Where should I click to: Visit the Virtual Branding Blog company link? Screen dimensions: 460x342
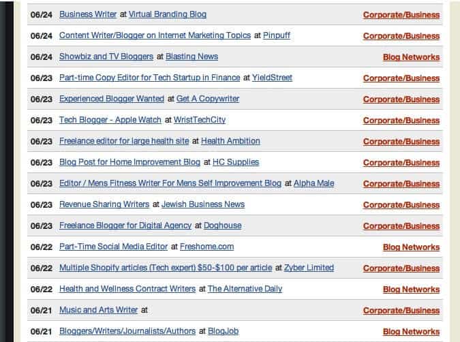pos(168,14)
